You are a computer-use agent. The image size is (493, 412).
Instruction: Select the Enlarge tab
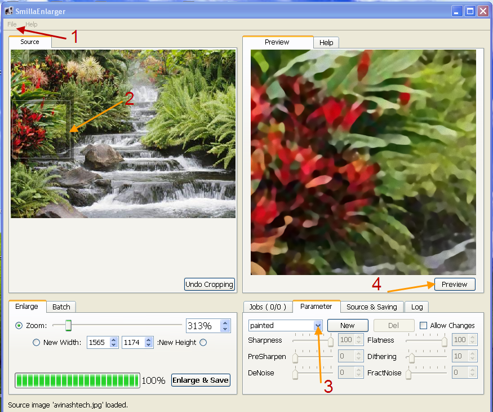[x=26, y=307]
